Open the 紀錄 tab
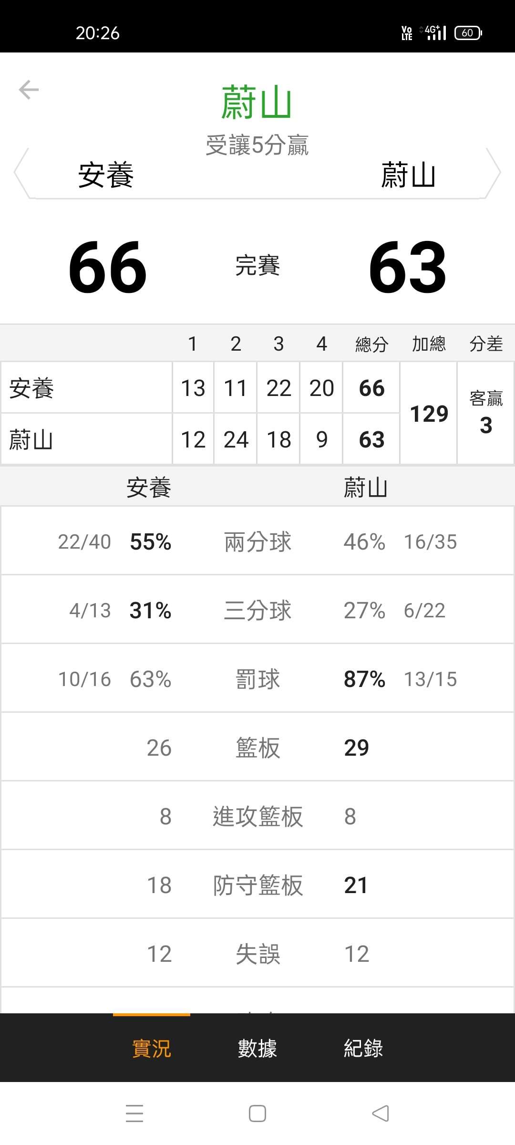The height and width of the screenshot is (1145, 515). pyautogui.click(x=363, y=1048)
